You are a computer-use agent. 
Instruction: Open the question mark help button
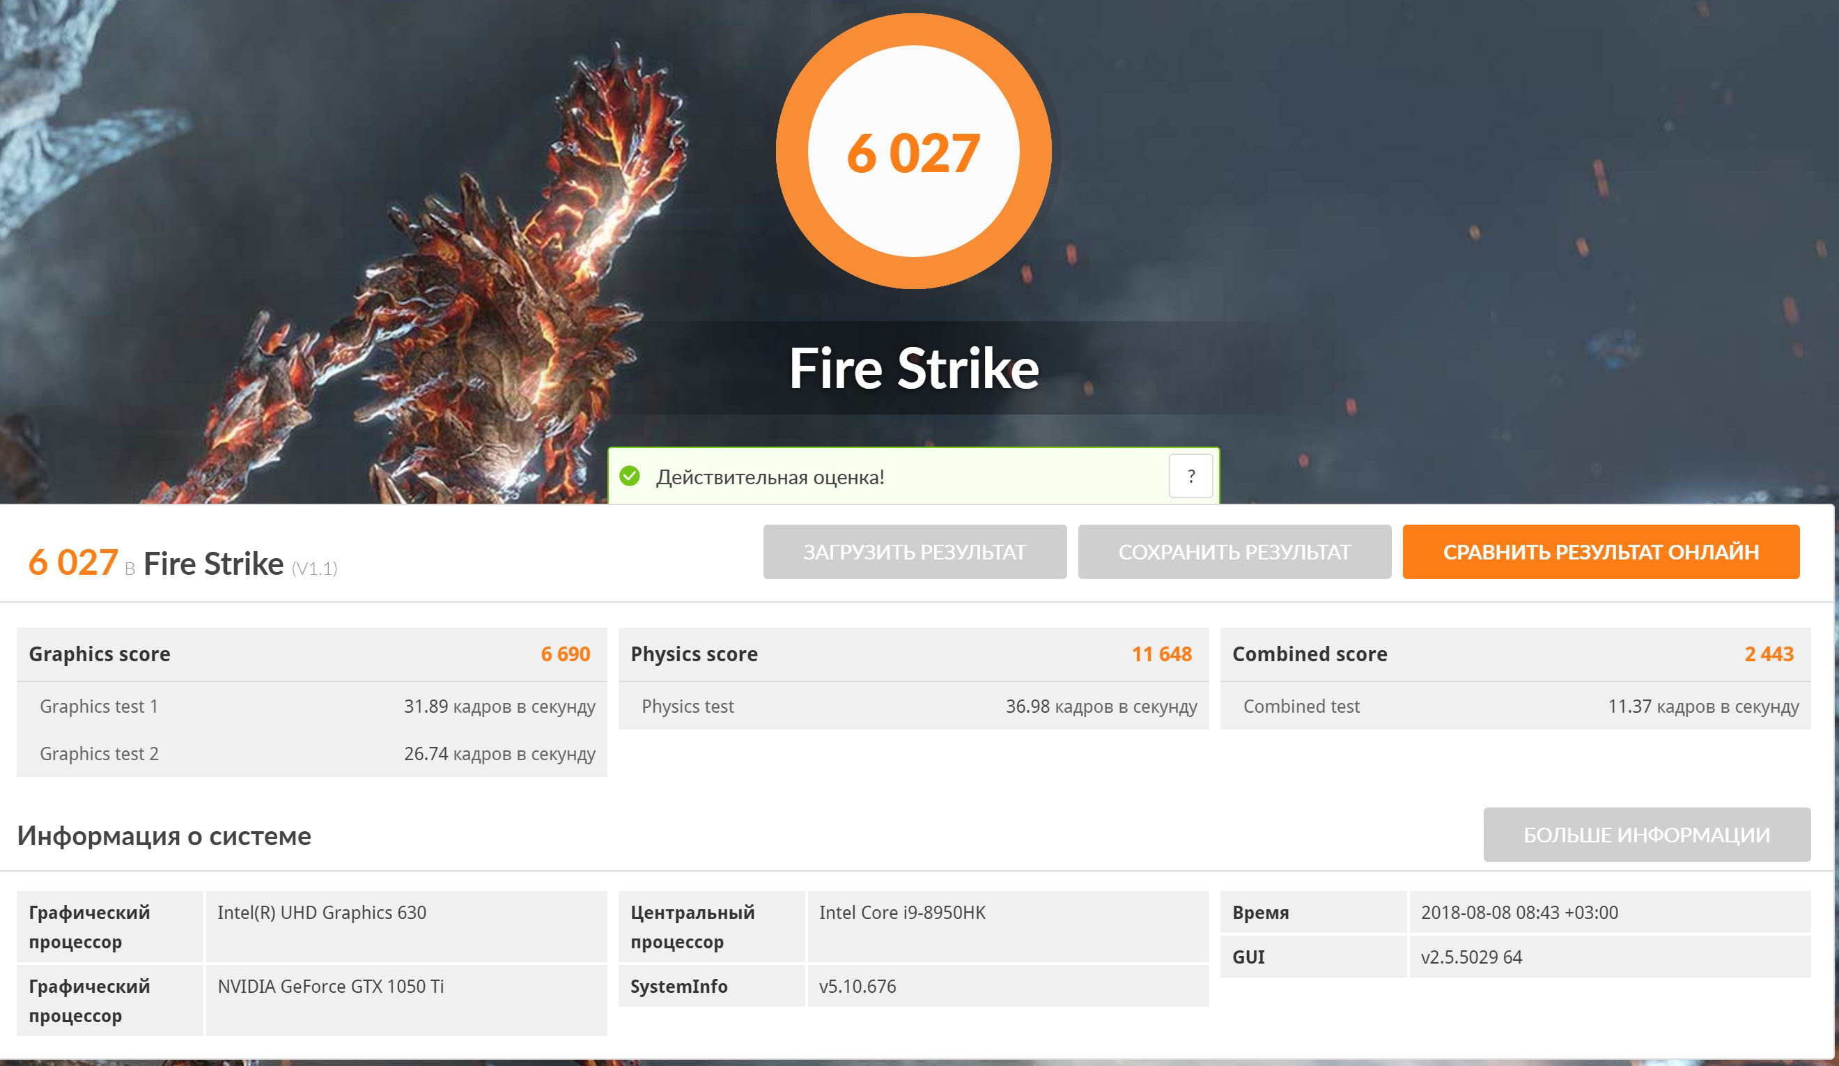[1190, 476]
